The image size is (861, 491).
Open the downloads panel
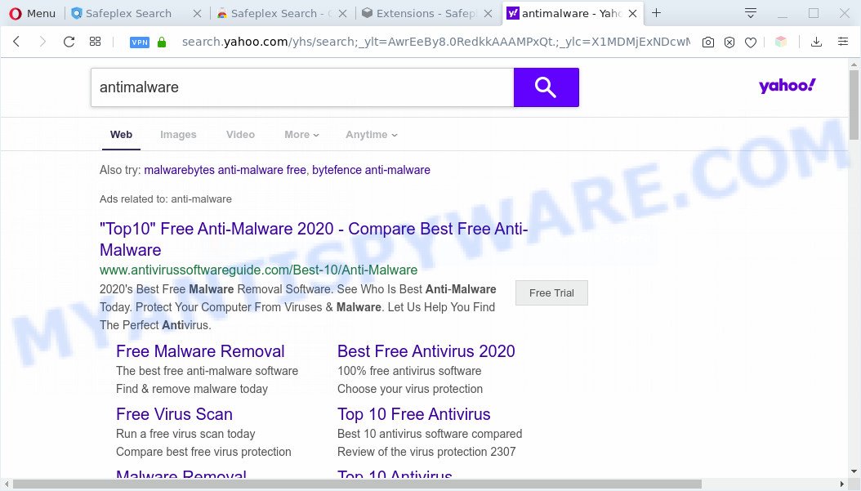click(817, 42)
